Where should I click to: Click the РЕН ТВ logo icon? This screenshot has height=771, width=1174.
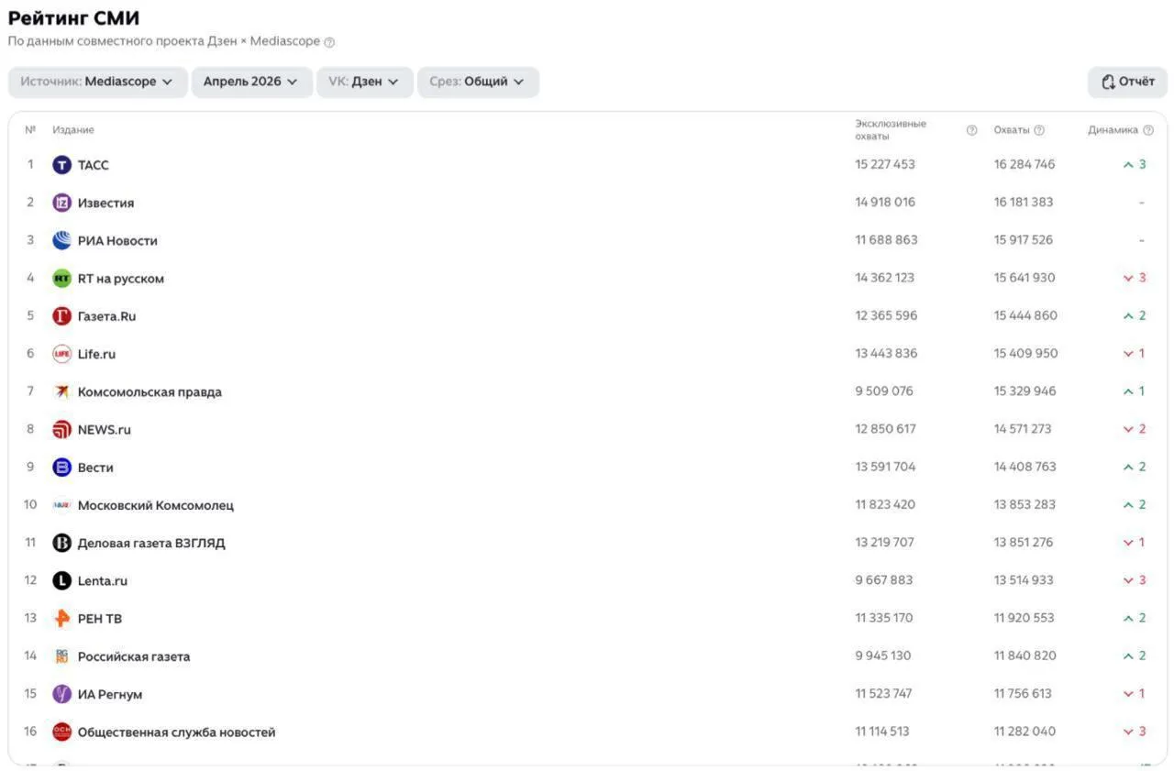[61, 619]
